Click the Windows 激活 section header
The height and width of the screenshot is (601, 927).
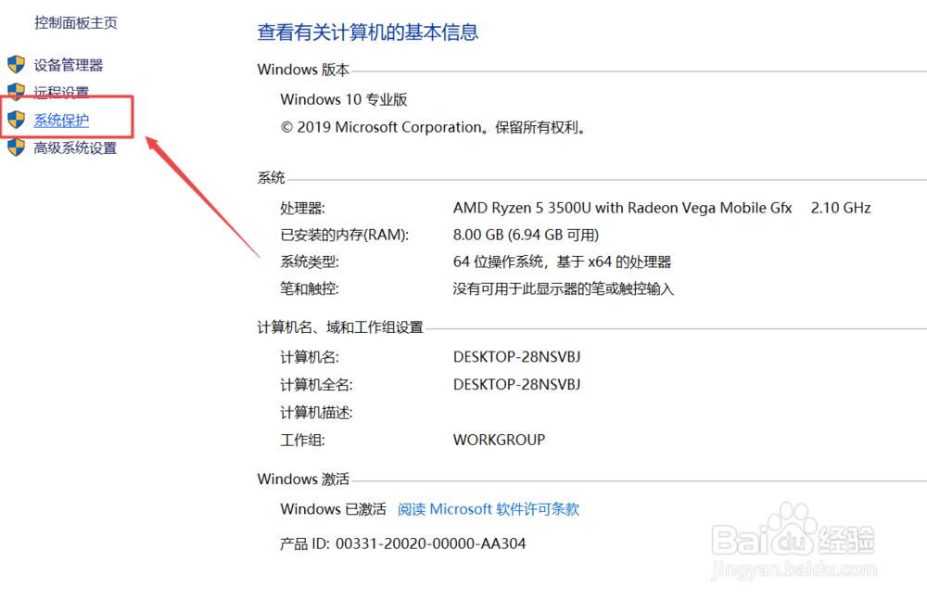(303, 480)
